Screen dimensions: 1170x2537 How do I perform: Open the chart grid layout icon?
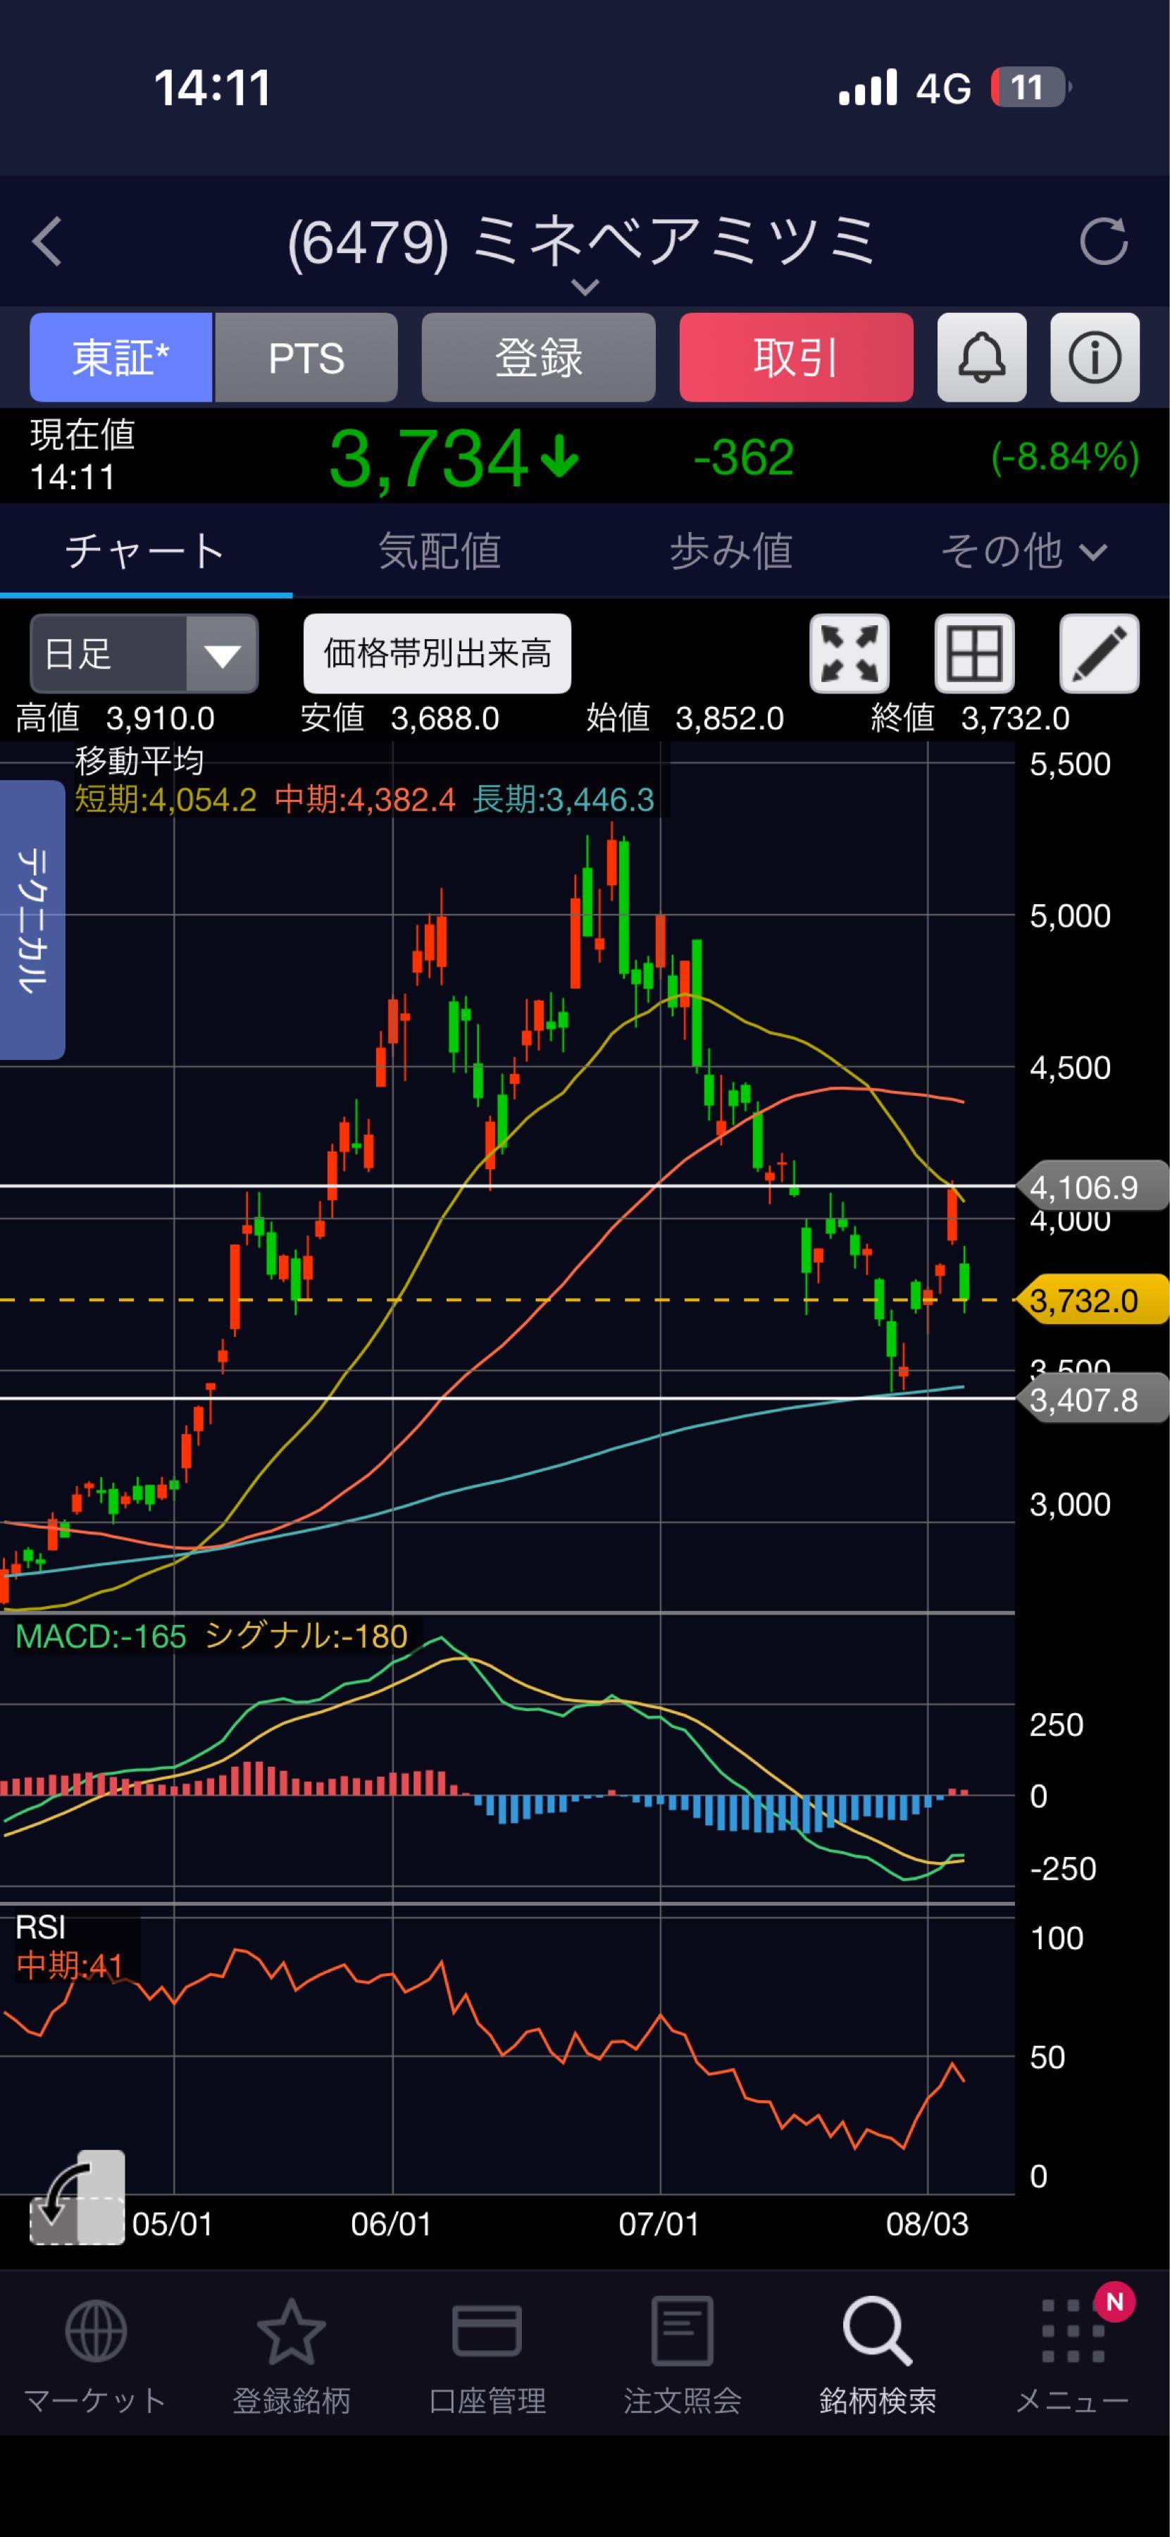974,654
